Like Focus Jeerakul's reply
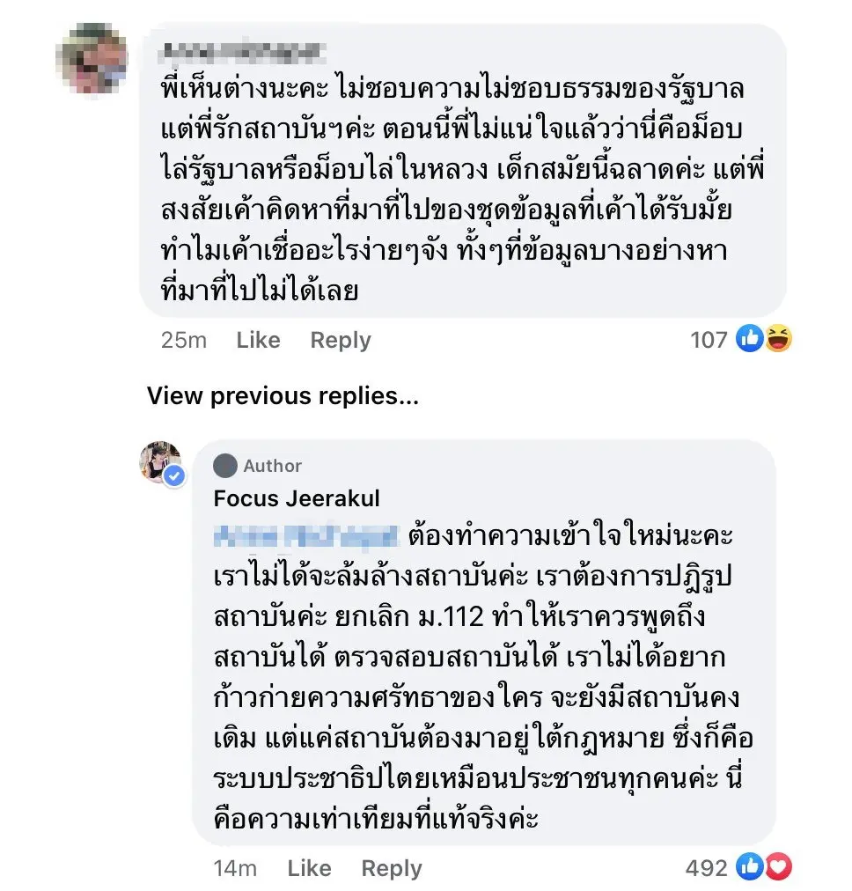 tap(309, 868)
